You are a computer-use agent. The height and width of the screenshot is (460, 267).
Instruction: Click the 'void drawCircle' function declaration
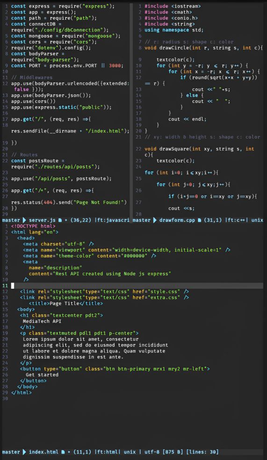click(204, 48)
